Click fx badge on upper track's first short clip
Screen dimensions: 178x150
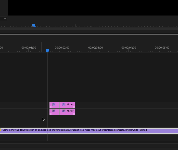point(54,104)
